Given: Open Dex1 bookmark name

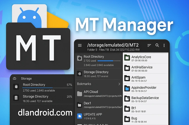Looking at the screenshot, I should point(87,103).
